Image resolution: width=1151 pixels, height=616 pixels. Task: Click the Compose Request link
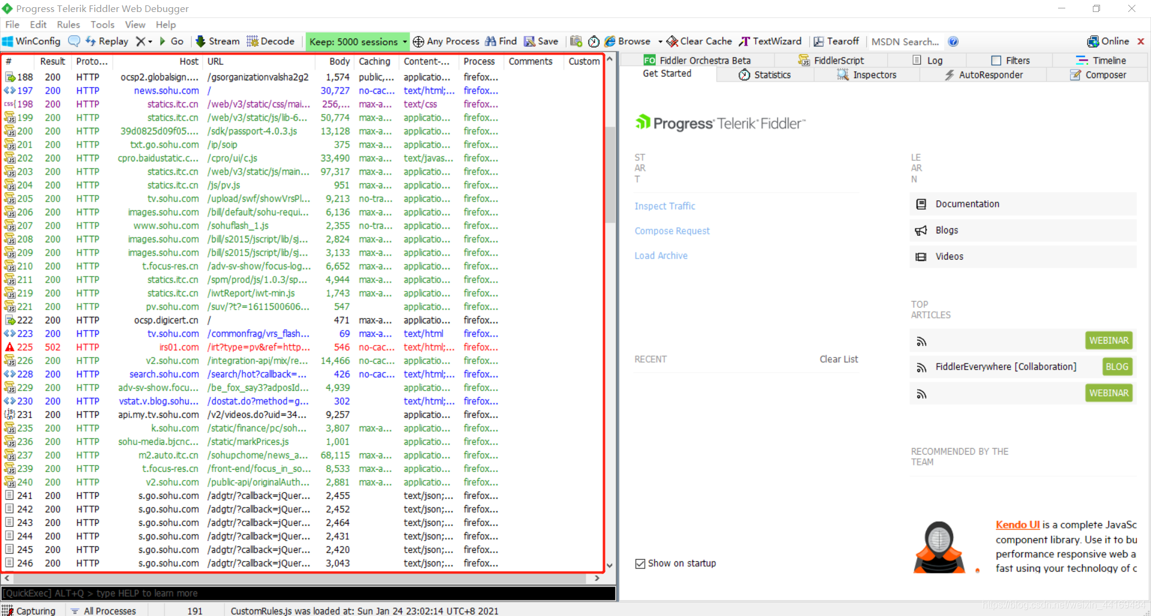[672, 231]
